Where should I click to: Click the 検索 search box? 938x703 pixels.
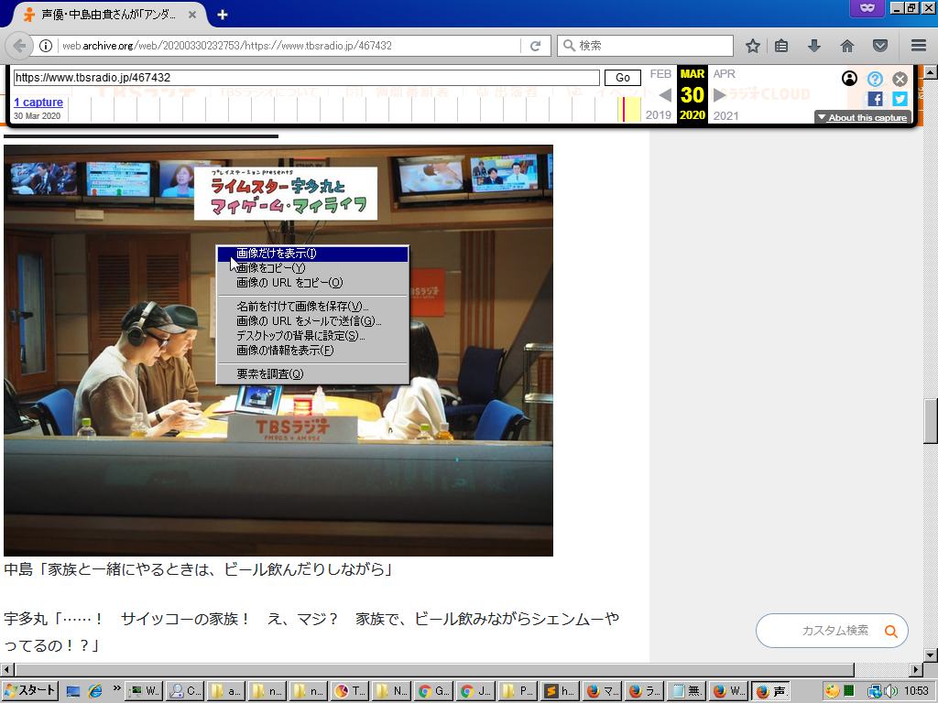click(x=645, y=46)
